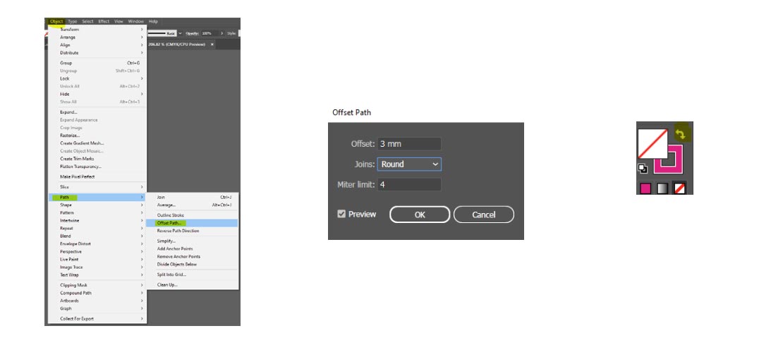Screen dimensions: 783x350
Task: Open the Opacity slider arrow in the control bar
Action: pyautogui.click(x=221, y=33)
